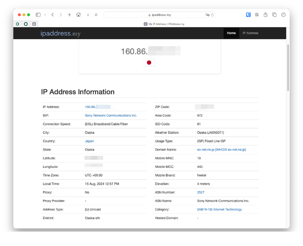Go to the Safari home page
The height and width of the screenshot is (246, 303).
(78, 15)
